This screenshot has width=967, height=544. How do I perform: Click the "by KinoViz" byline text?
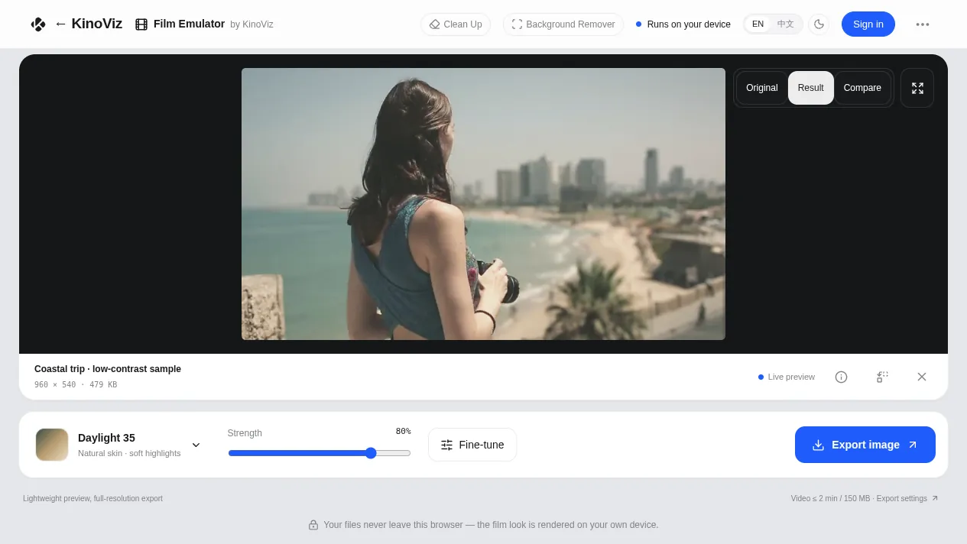coord(251,24)
